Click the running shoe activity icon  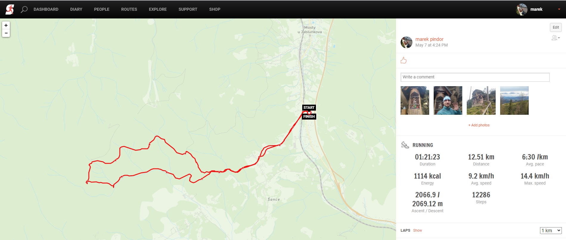point(405,145)
